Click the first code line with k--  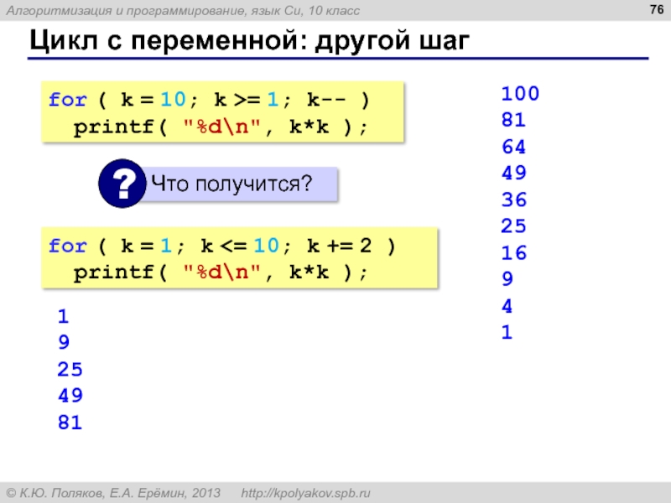(209, 100)
